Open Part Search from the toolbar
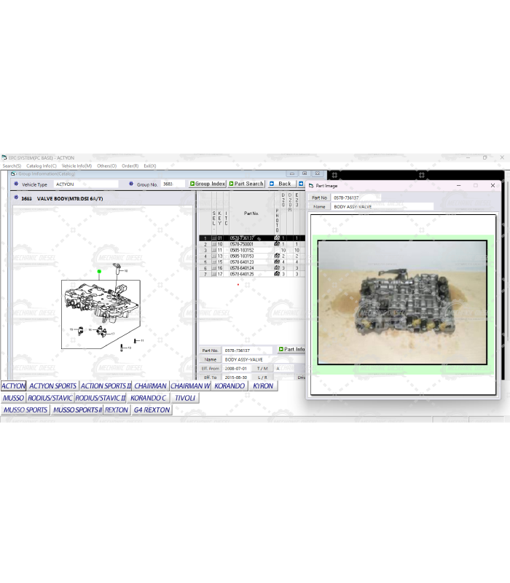 pyautogui.click(x=246, y=184)
